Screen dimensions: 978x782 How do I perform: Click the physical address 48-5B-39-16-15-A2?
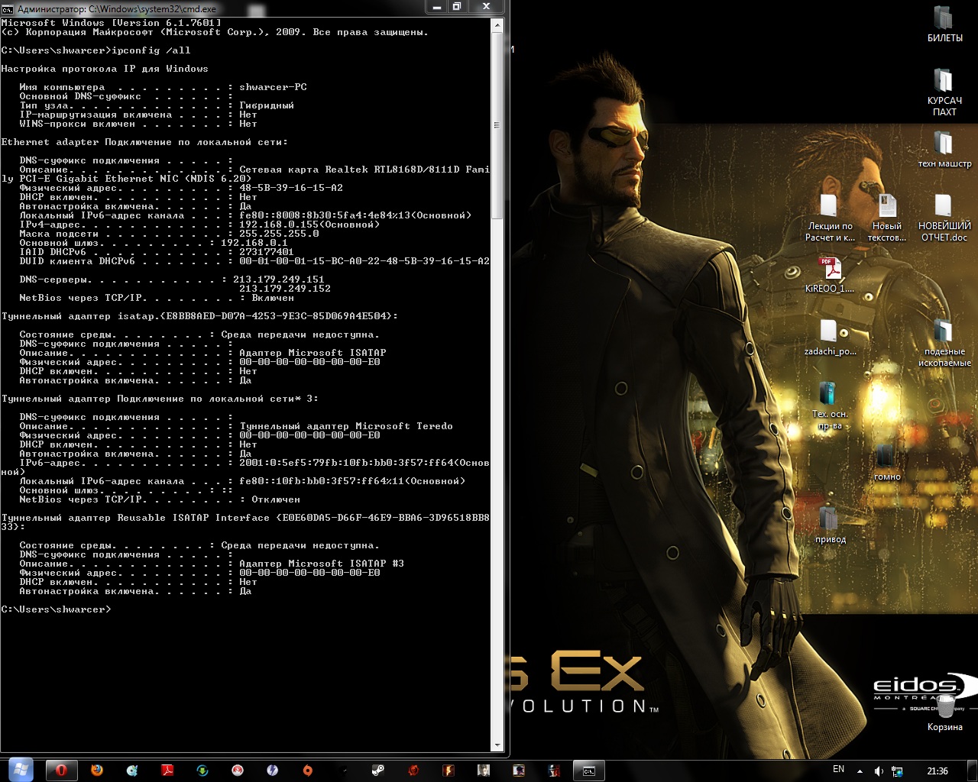pos(291,188)
